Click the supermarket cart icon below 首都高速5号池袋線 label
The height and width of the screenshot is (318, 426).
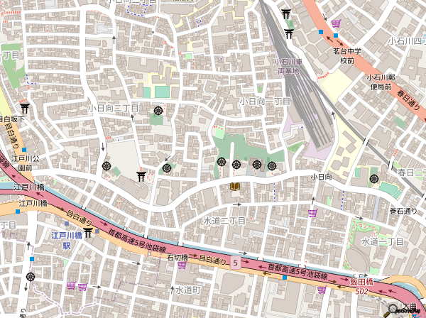[x=322, y=289]
